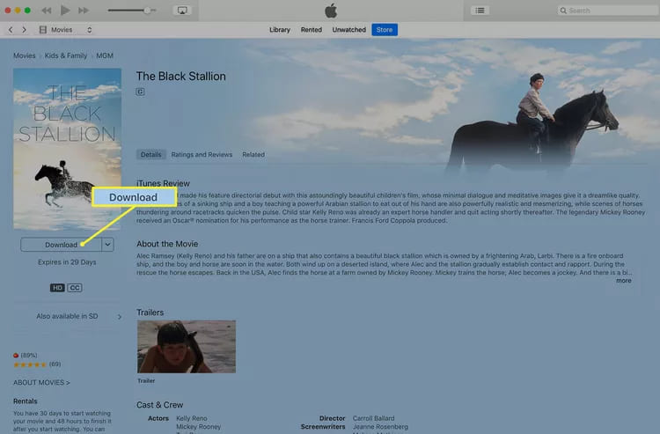Expand About the Movie with more
660x434 pixels.
point(624,281)
